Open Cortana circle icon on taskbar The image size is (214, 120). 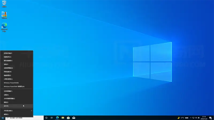coord(46,118)
